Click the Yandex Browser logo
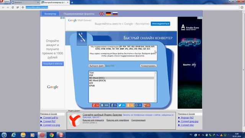Image resolution: width=245 pixels, height=138 pixels. coord(75,120)
